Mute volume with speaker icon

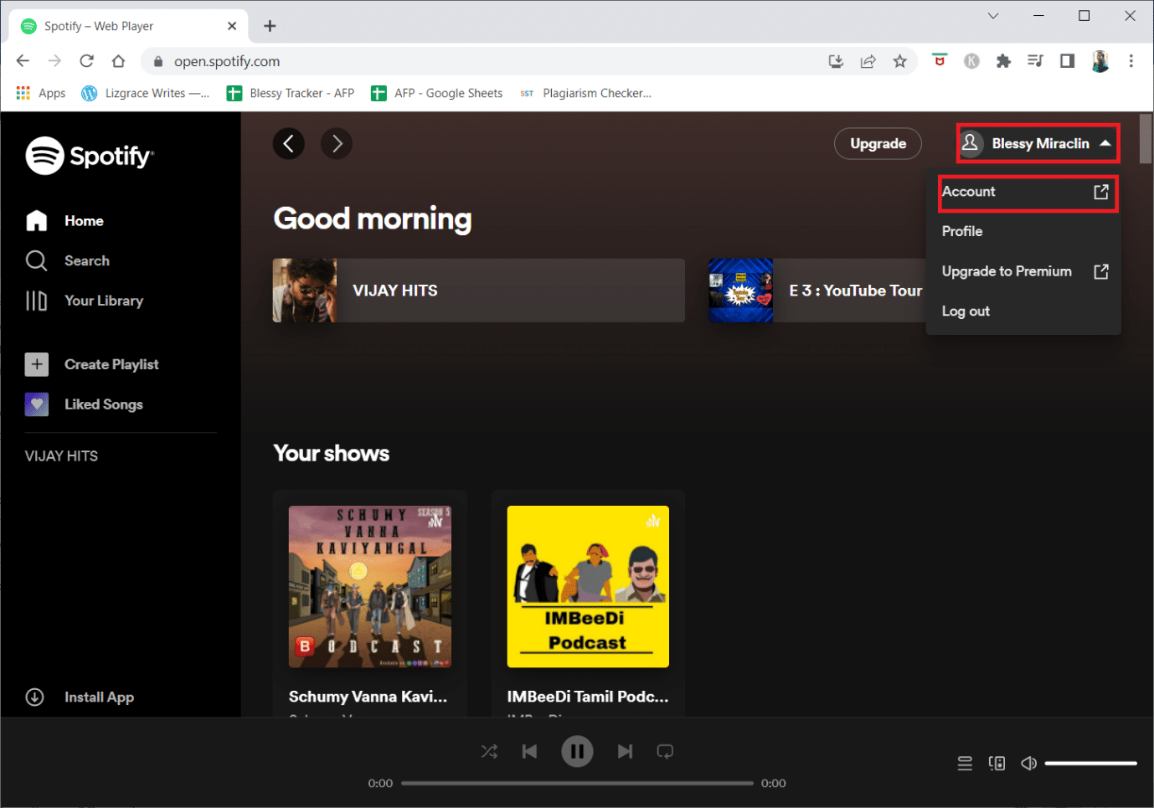pos(1029,764)
